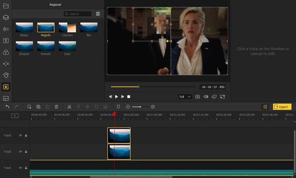Click the first clip-edit icon after undo/redo
The height and width of the screenshot is (178, 296).
pyautogui.click(x=29, y=107)
